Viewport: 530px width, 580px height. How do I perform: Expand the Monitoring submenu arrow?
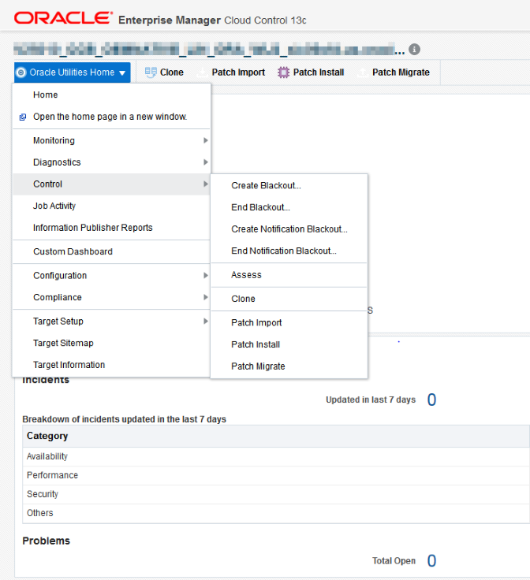coord(205,140)
